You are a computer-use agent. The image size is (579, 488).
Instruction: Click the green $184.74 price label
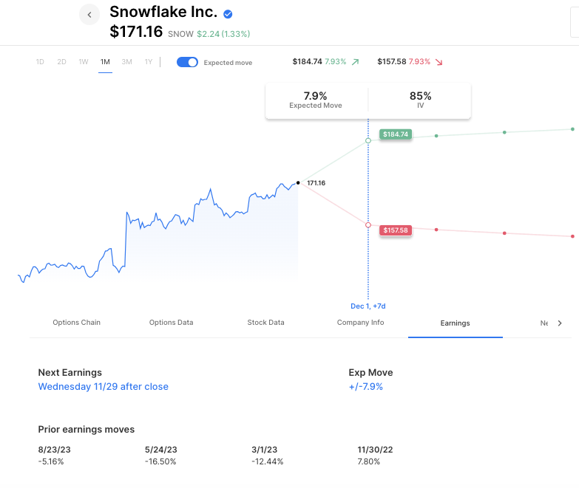[396, 134]
